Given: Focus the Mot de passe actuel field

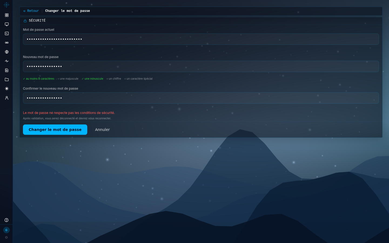Looking at the screenshot, I should coord(201,39).
